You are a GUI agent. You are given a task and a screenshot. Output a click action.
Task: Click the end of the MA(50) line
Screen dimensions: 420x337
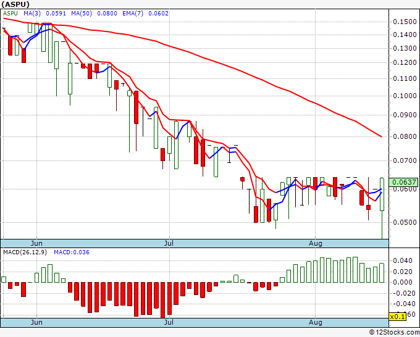click(381, 136)
